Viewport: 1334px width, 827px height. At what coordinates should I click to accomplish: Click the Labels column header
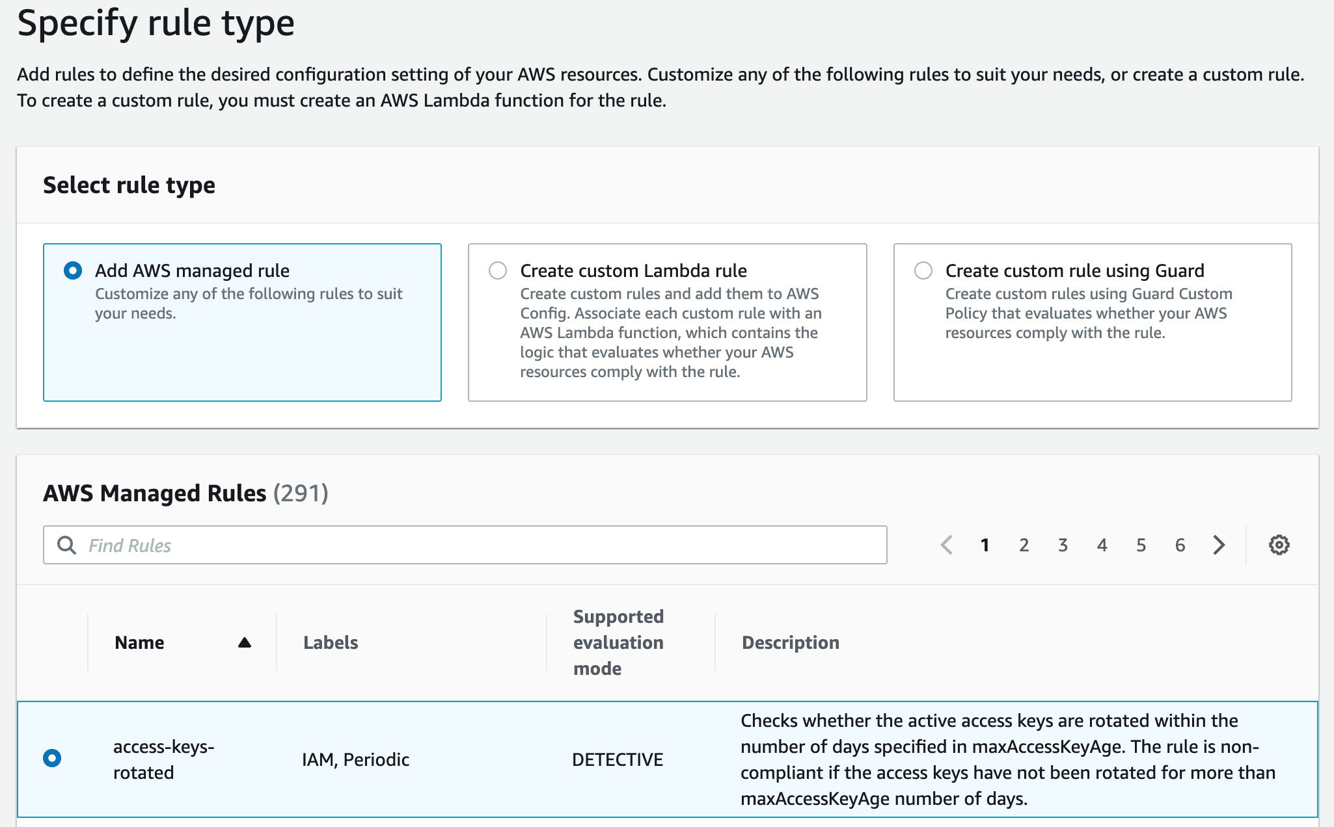click(331, 642)
